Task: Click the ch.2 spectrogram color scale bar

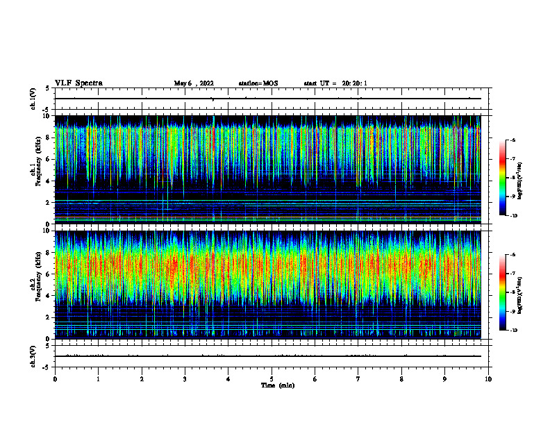Action: (502, 292)
